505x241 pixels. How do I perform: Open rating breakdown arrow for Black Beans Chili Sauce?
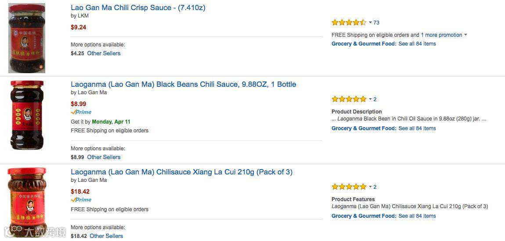370,99
